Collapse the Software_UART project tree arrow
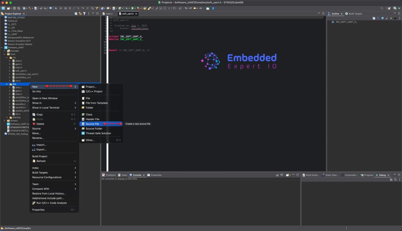The image size is (402, 231). point(2,48)
